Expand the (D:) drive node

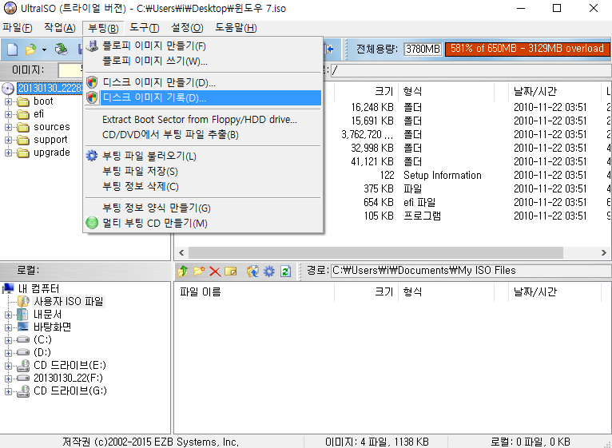8,353
